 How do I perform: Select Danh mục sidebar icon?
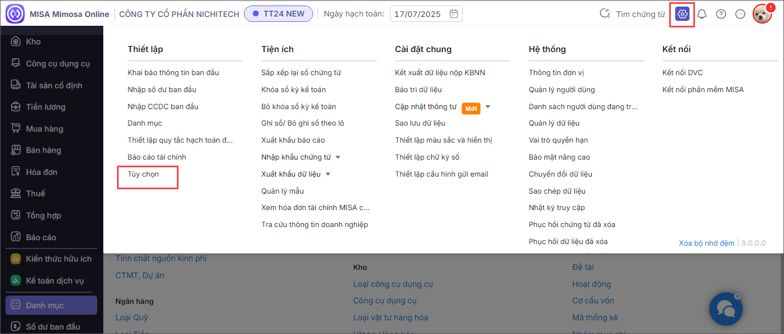coord(16,305)
